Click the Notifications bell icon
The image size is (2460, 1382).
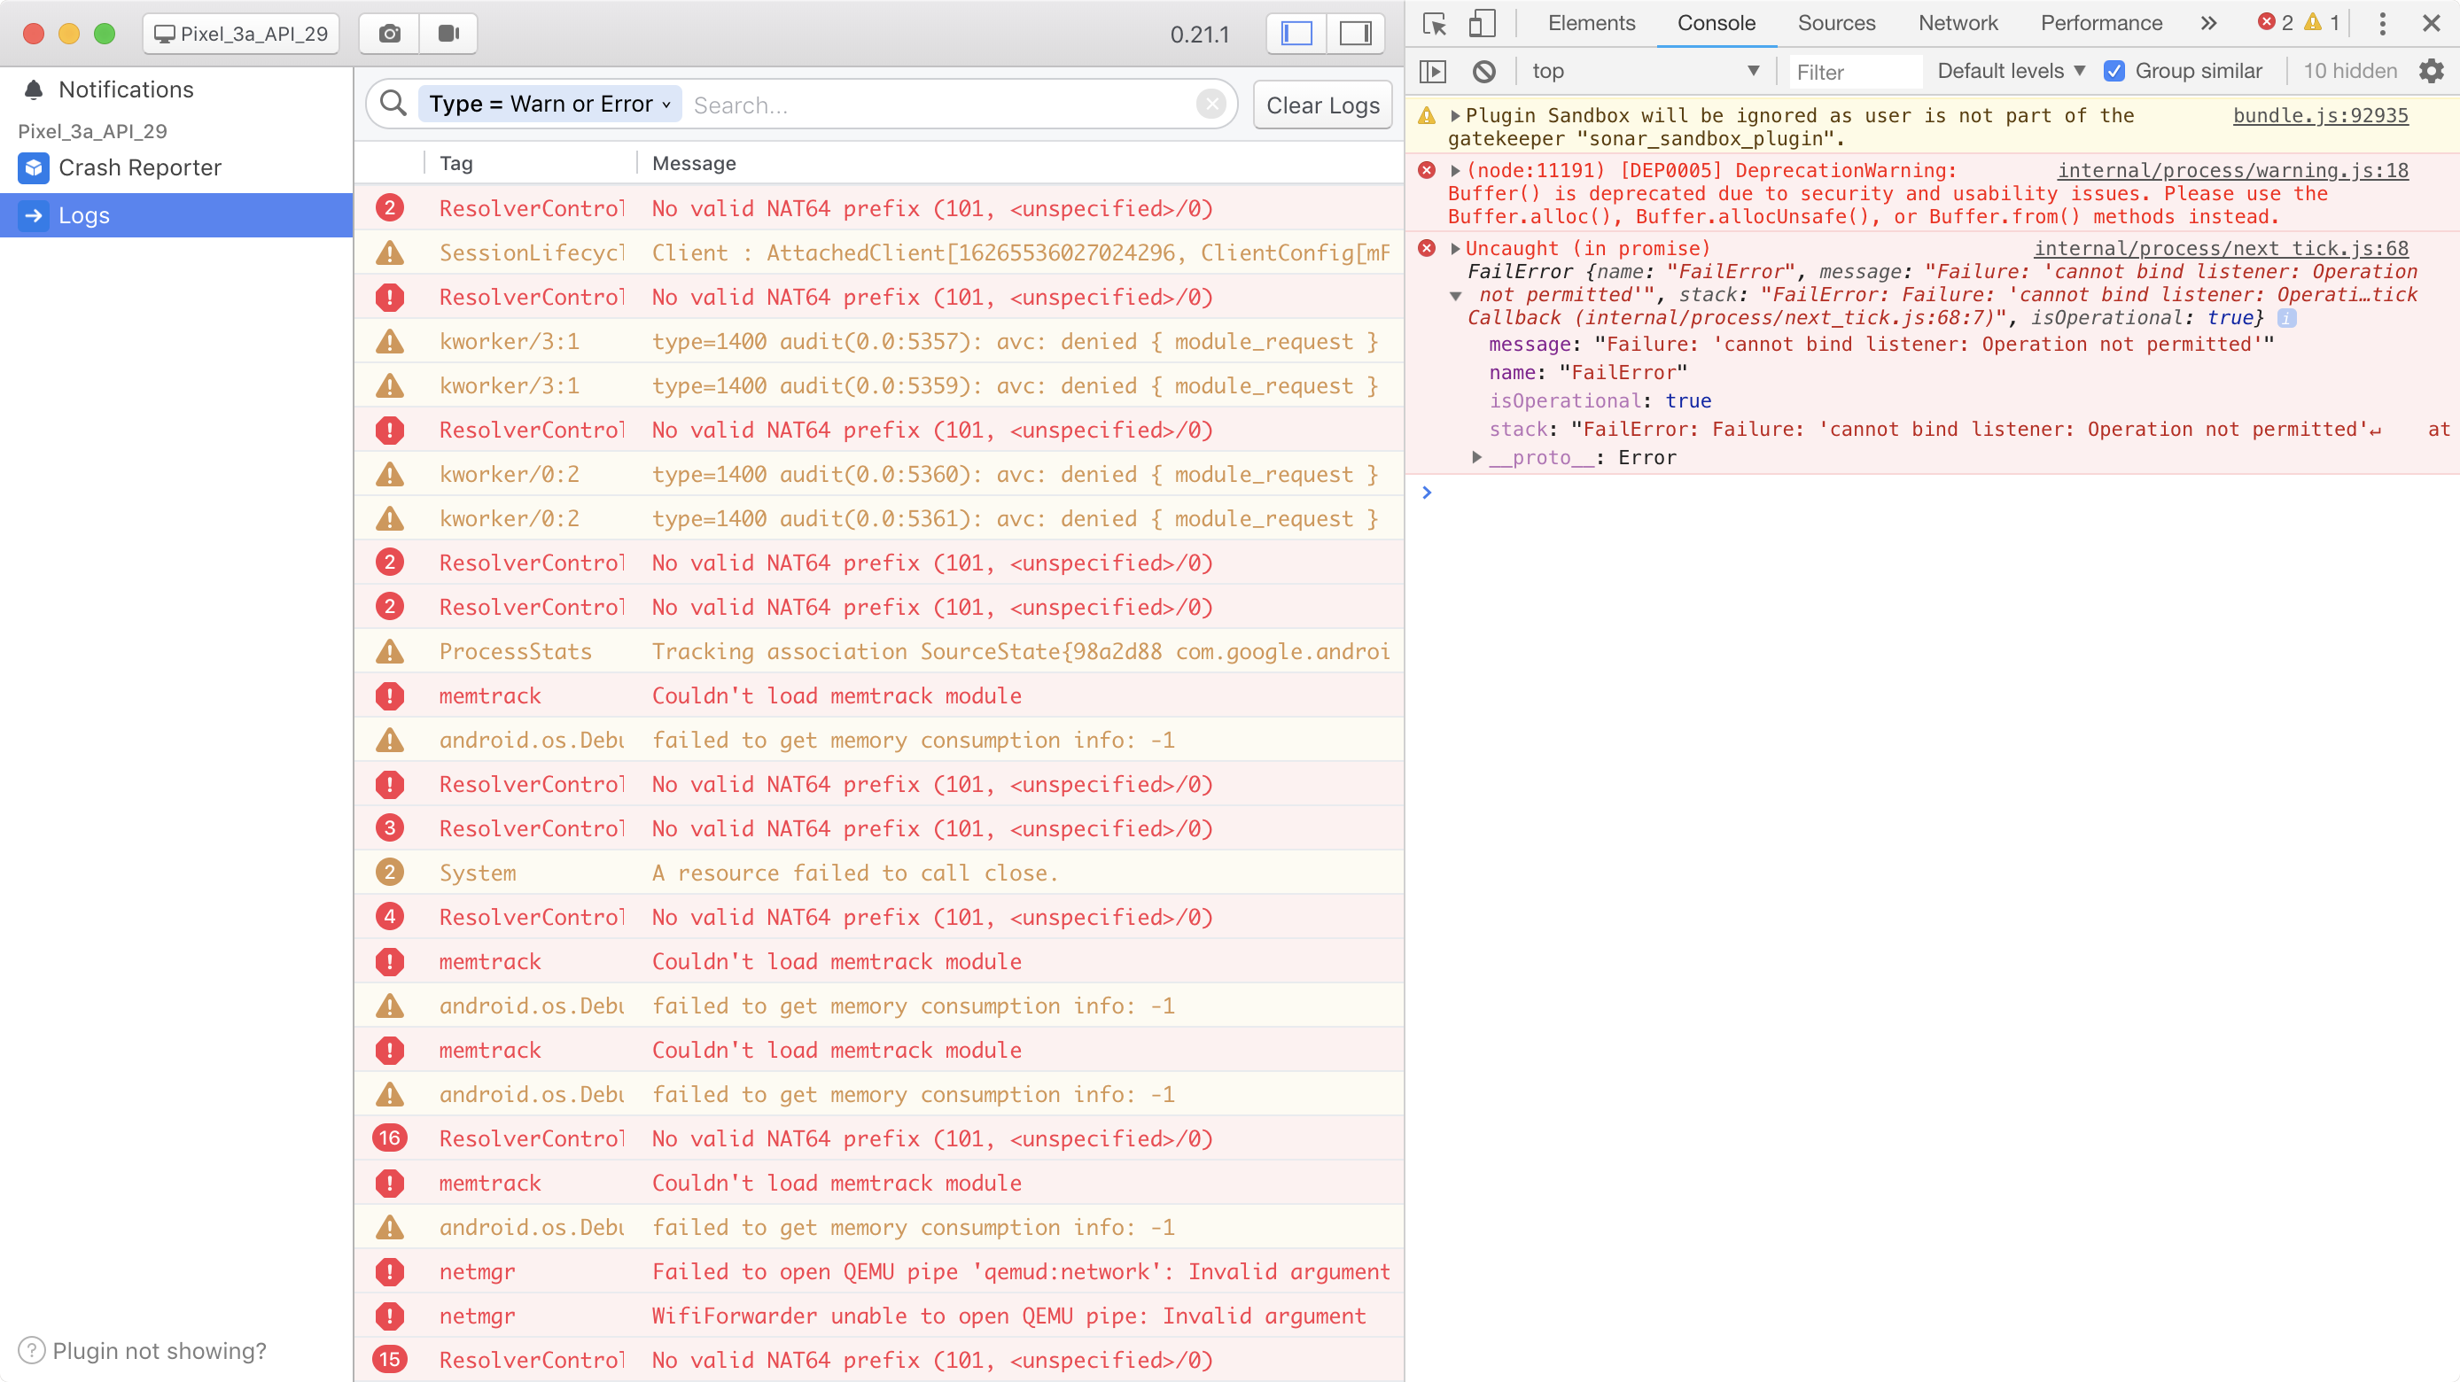coord(34,89)
